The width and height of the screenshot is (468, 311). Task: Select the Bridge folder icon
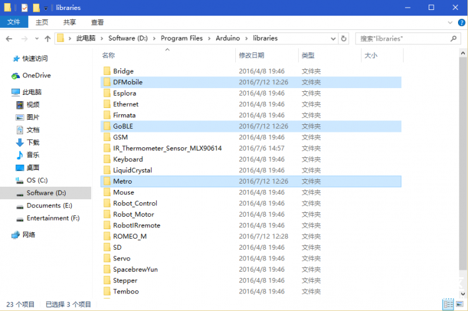[x=107, y=71]
